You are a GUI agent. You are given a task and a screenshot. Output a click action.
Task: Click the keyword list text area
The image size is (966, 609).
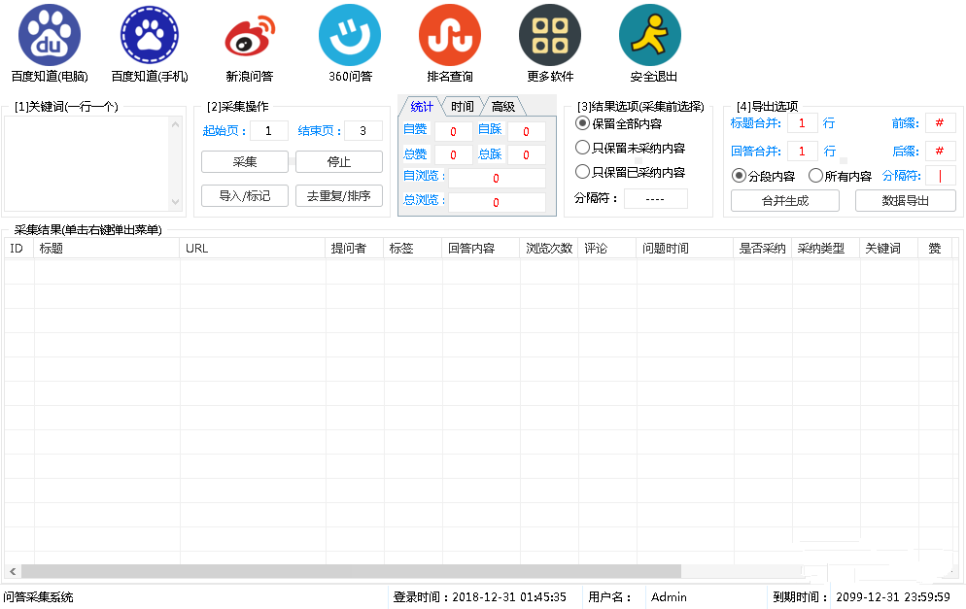pyautogui.click(x=86, y=164)
